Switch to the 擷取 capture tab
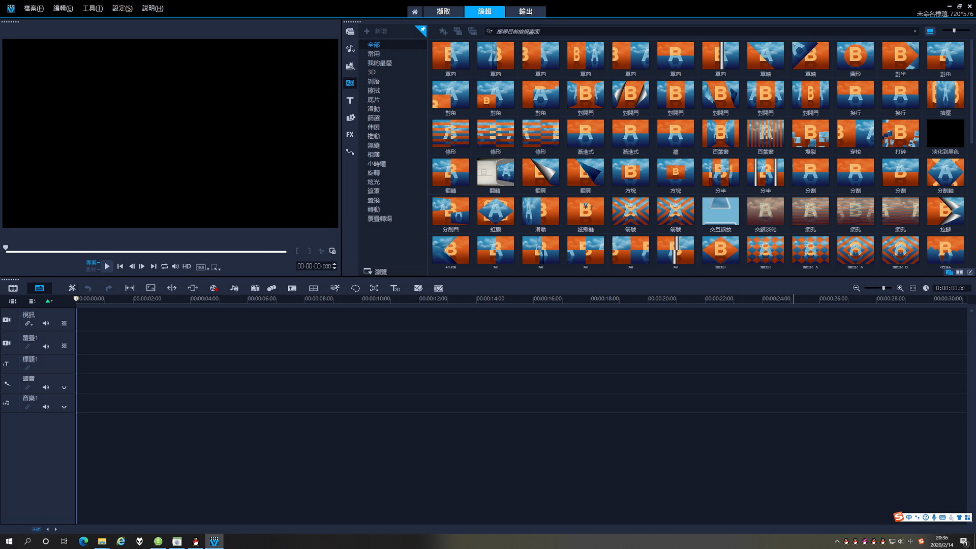 pos(443,12)
